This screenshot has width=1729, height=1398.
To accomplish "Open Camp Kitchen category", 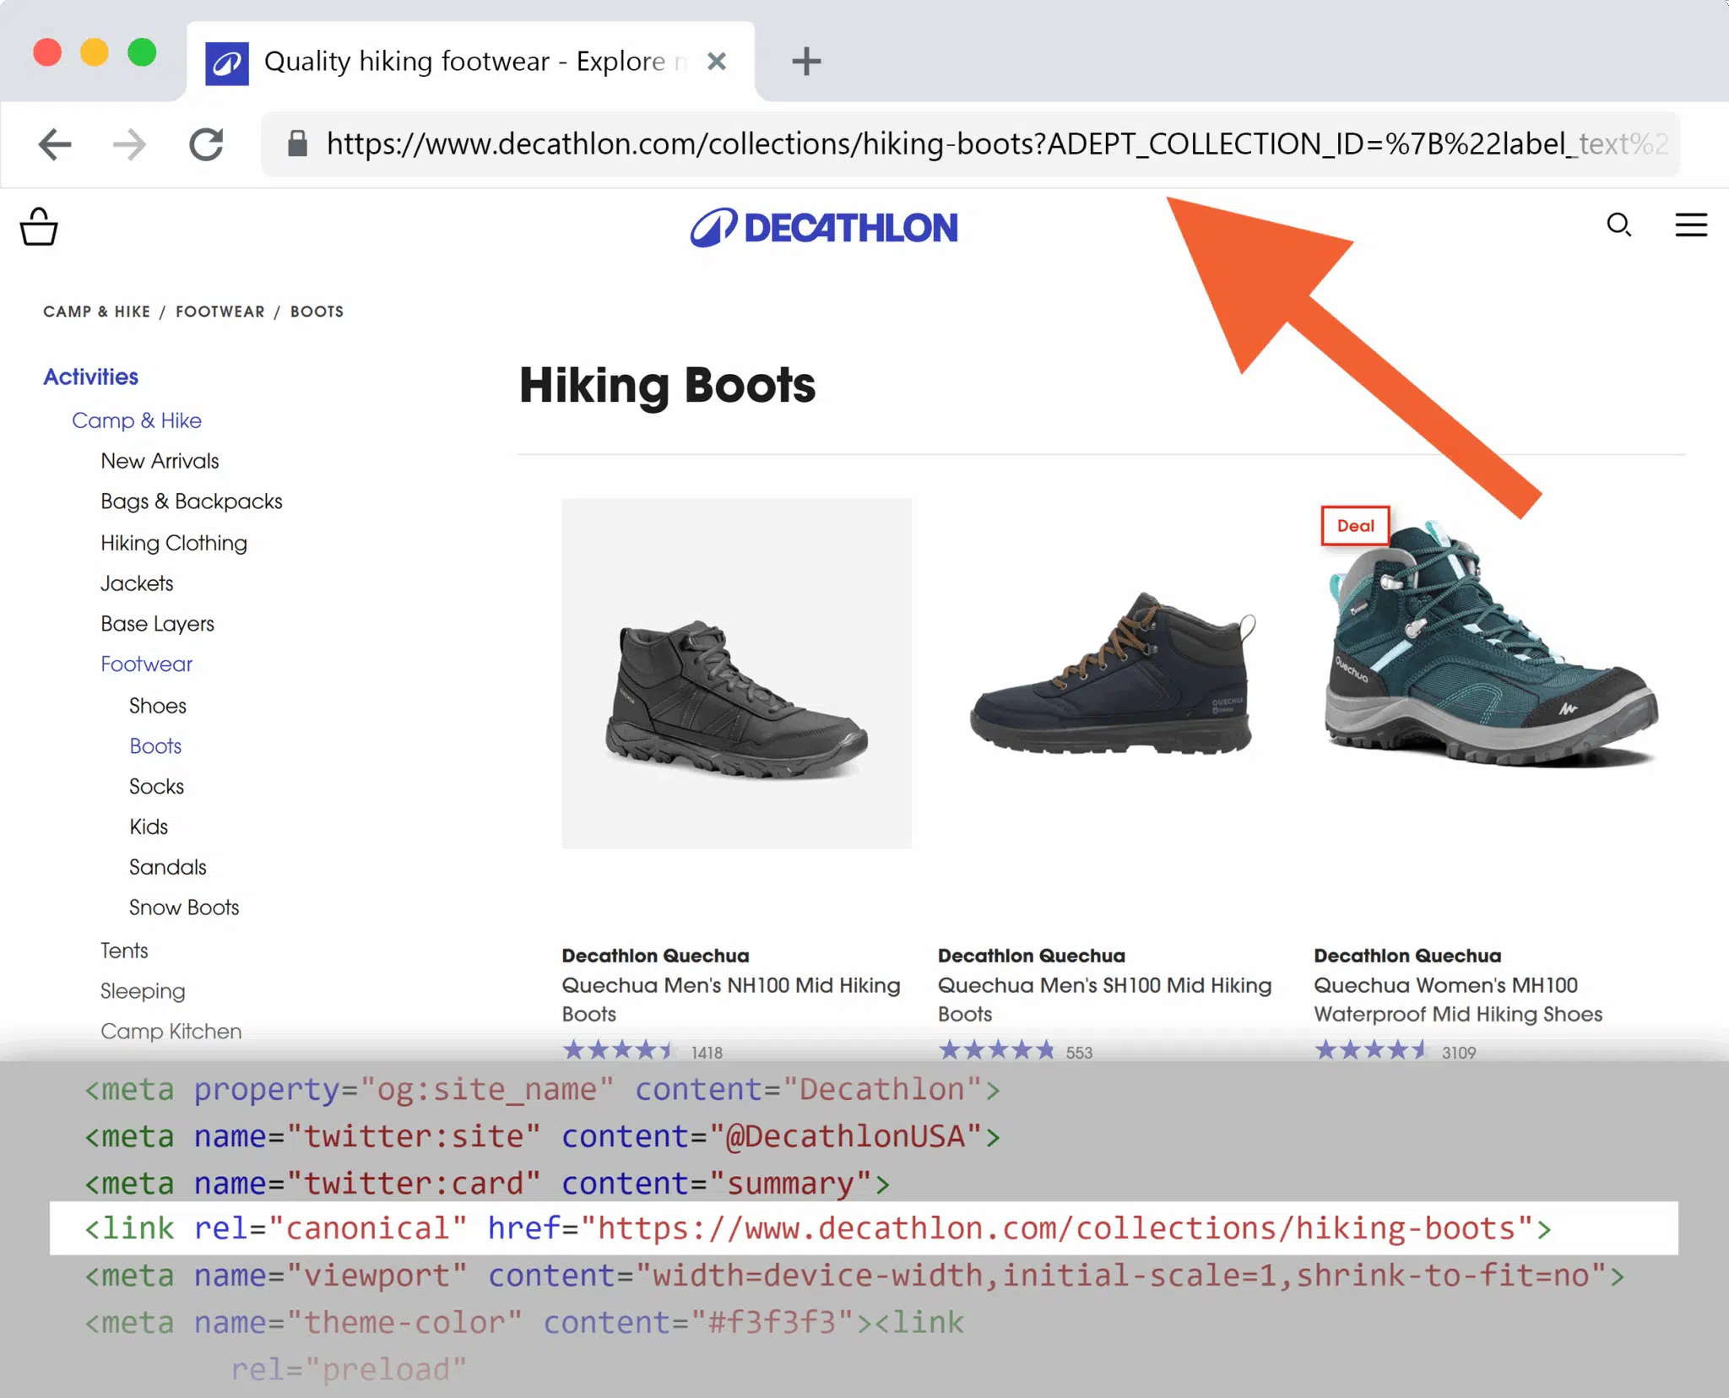I will tap(171, 1032).
